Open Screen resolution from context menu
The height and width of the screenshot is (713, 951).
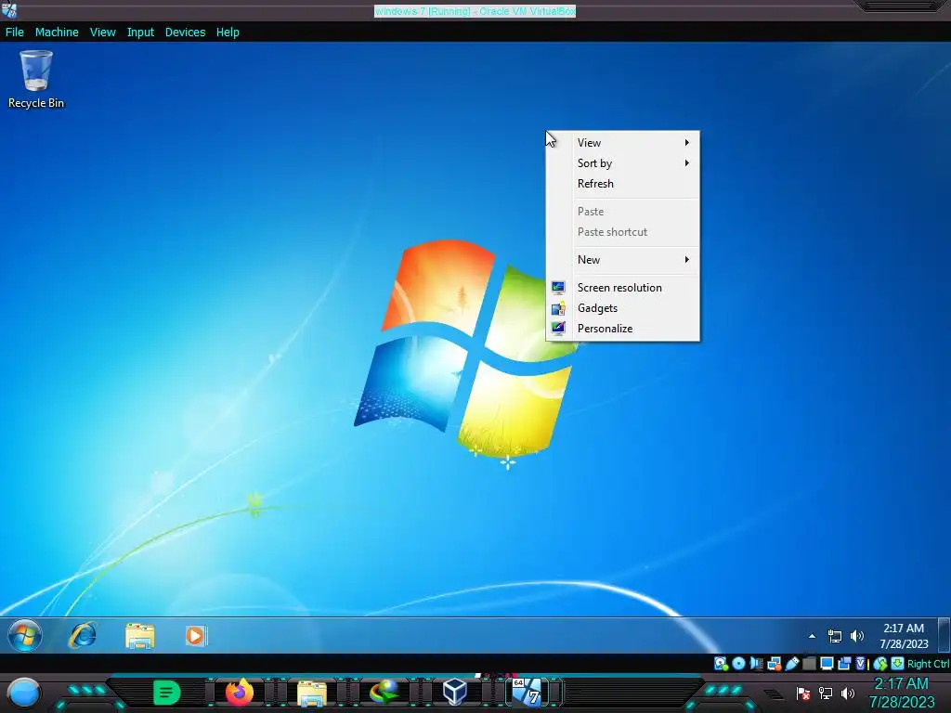(623, 288)
